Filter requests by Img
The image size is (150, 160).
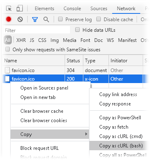(x=54, y=40)
